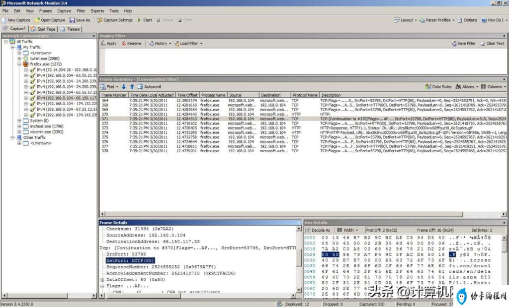
Task: Open Color Rules
Action: coord(438,87)
